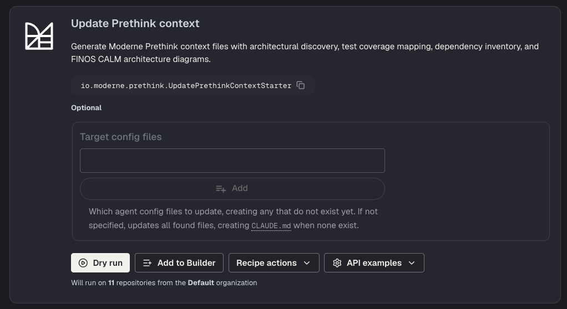Screen dimensions: 567x309
Task: Click the Update Prethink context title
Action: tap(135, 23)
